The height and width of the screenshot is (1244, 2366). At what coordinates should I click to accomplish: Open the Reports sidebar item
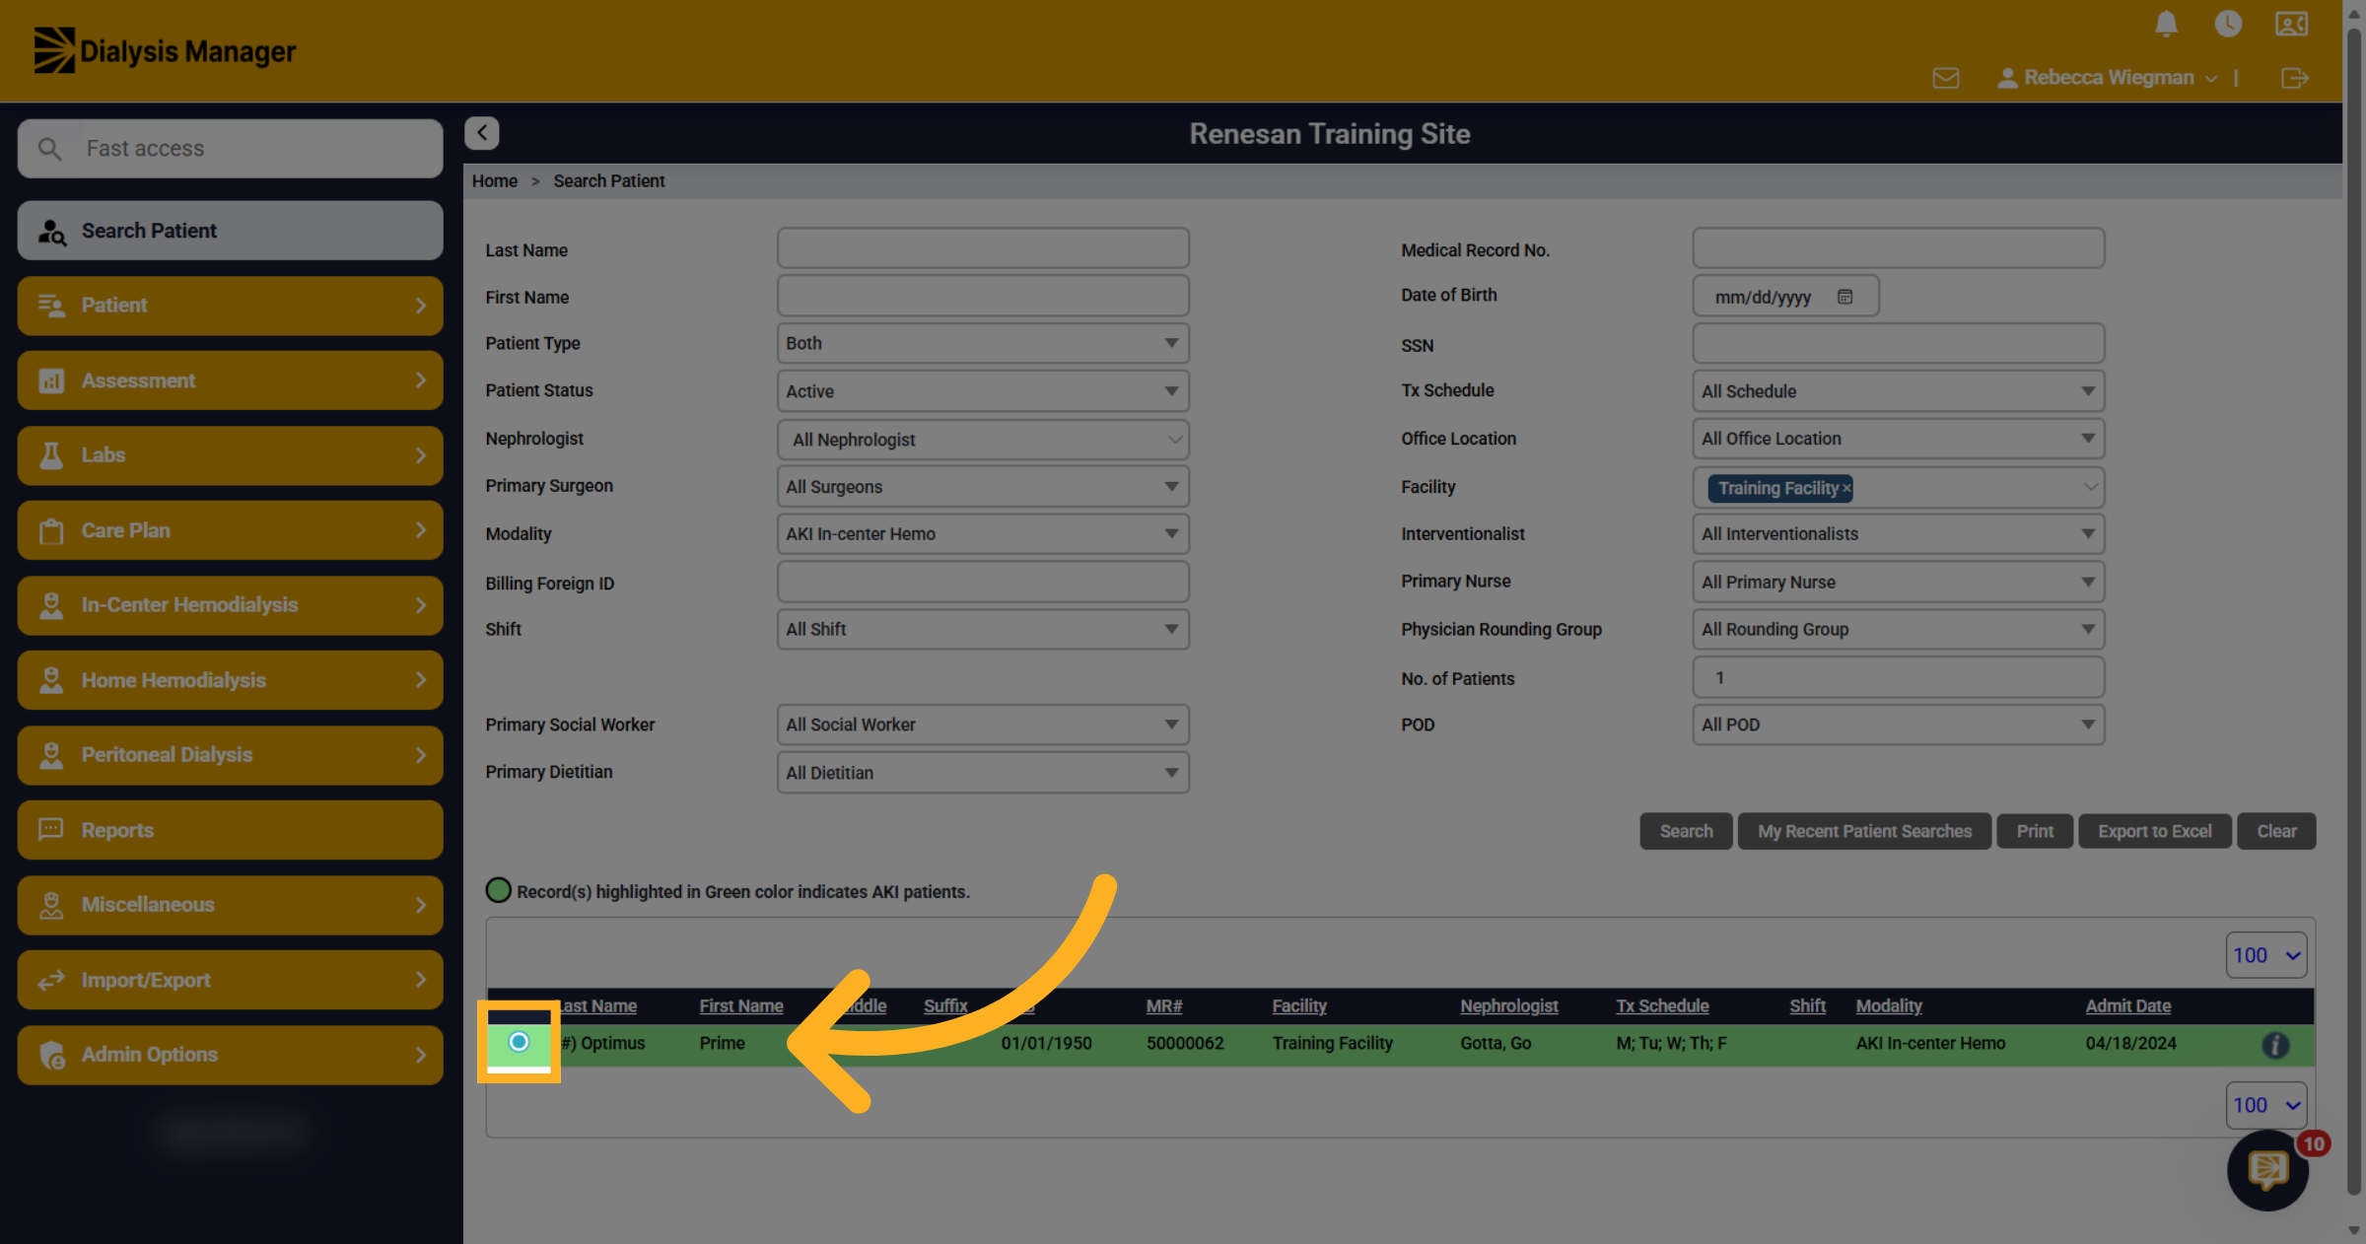click(230, 830)
